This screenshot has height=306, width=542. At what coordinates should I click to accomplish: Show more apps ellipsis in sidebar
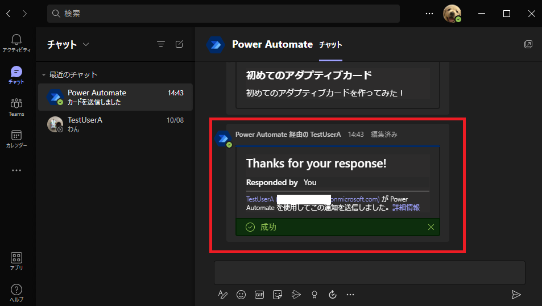[16, 170]
